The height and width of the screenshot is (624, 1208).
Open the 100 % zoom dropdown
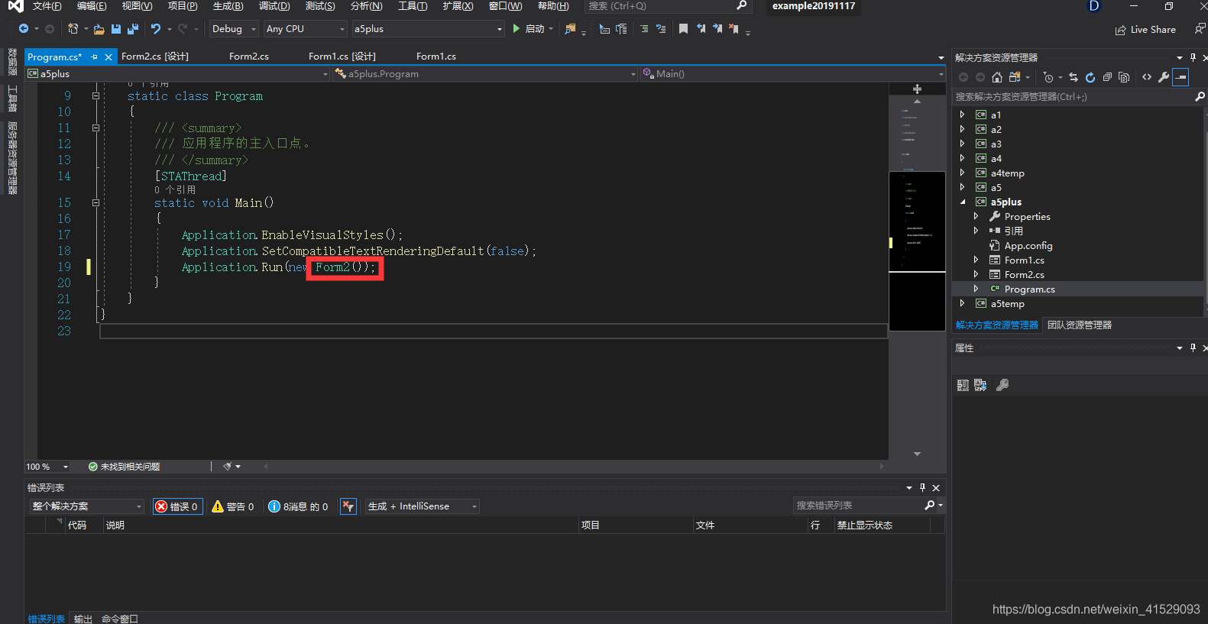point(47,467)
